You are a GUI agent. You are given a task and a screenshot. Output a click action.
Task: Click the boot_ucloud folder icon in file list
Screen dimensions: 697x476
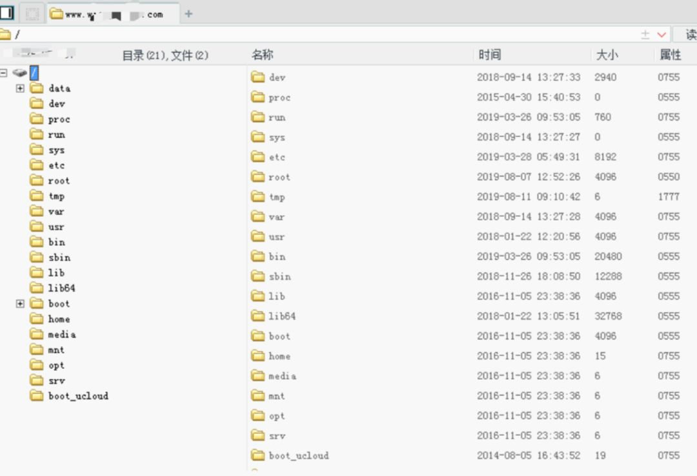click(x=258, y=455)
